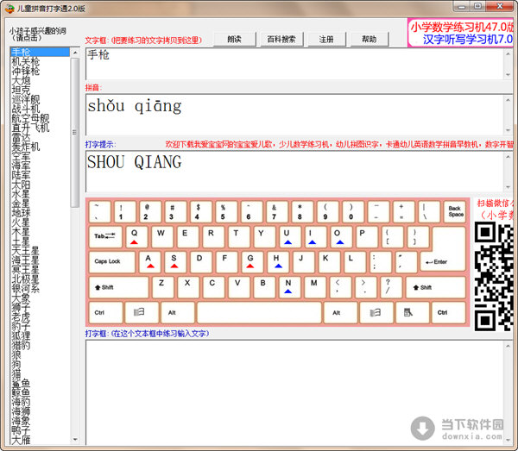518x451 pixels.
Task: Click the right Shift key
Action: coord(436,287)
